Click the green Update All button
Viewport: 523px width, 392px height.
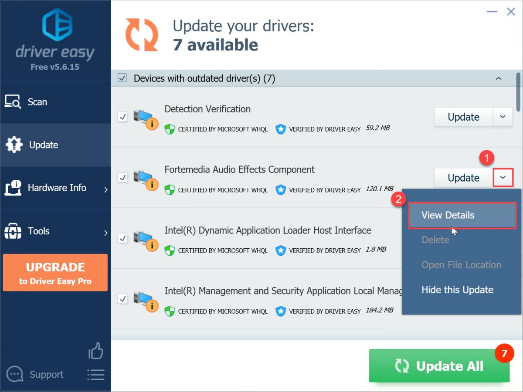point(439,366)
